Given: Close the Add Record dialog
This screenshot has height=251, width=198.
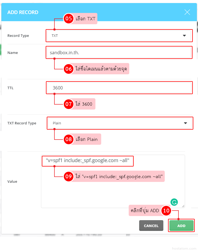Looking at the screenshot, I should pos(187,12).
